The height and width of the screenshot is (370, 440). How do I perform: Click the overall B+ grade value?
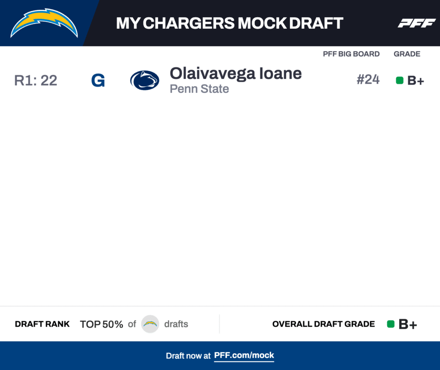[x=408, y=325]
